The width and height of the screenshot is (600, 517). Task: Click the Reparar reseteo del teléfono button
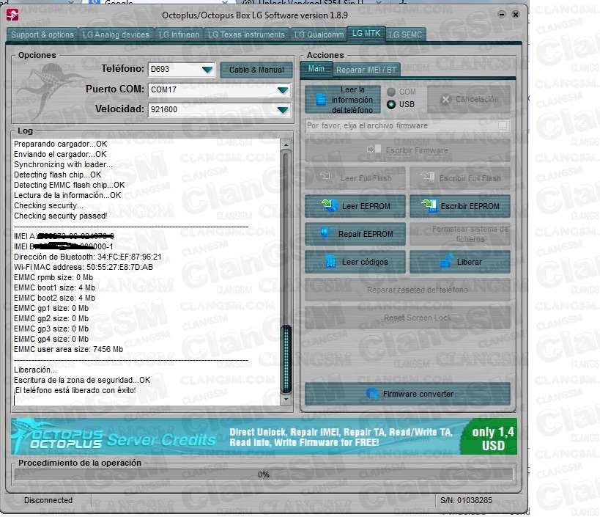407,290
